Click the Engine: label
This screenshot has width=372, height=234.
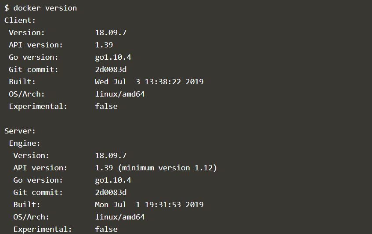point(25,144)
